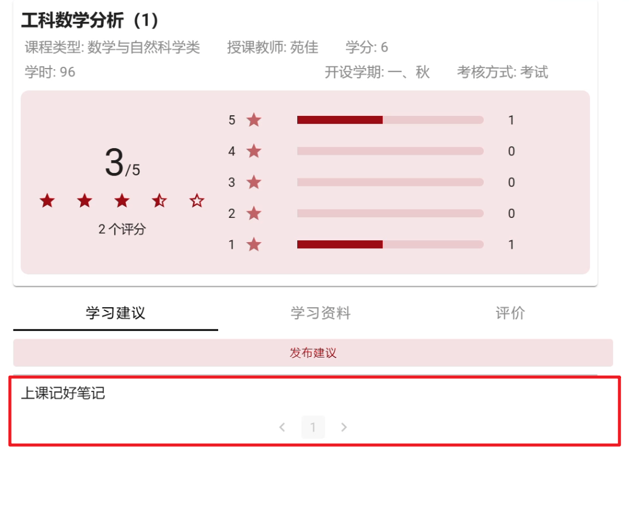Click the third filled rating star

[x=122, y=201]
